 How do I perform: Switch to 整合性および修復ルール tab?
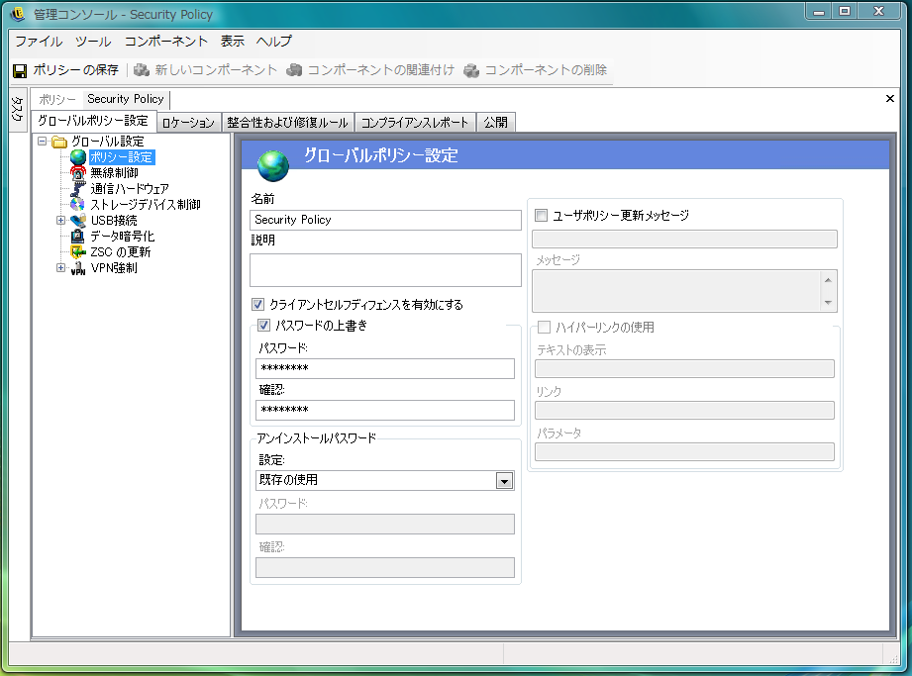[287, 123]
